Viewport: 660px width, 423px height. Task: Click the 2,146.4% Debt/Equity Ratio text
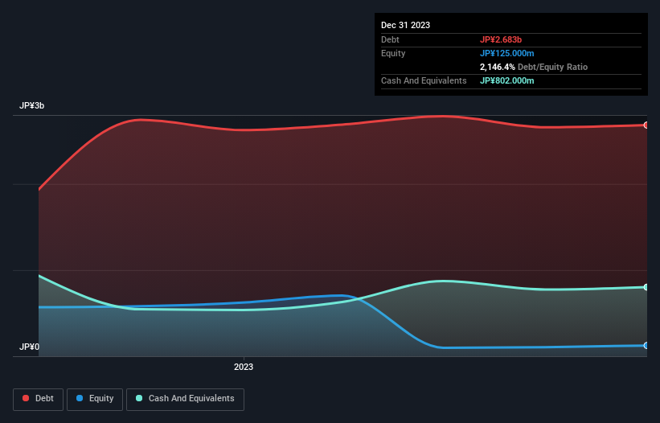pyautogui.click(x=534, y=67)
